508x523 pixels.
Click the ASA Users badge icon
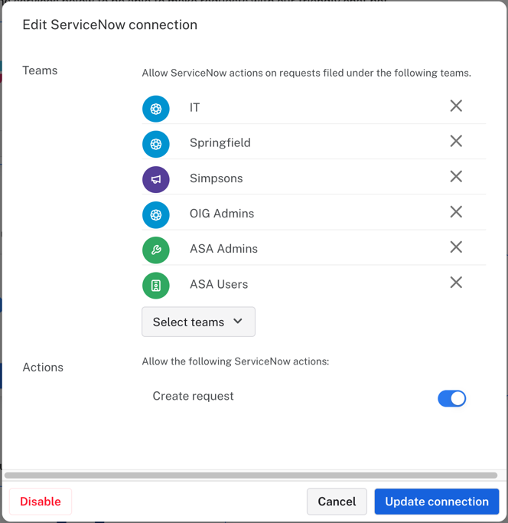click(x=156, y=285)
